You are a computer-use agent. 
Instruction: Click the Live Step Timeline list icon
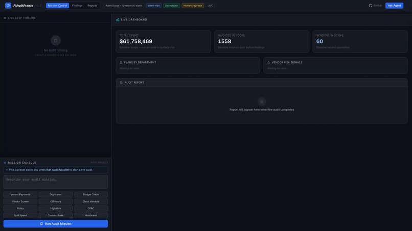click(5, 18)
